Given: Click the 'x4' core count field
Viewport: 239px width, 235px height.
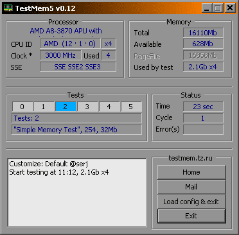Looking at the screenshot, I should [x=109, y=44].
